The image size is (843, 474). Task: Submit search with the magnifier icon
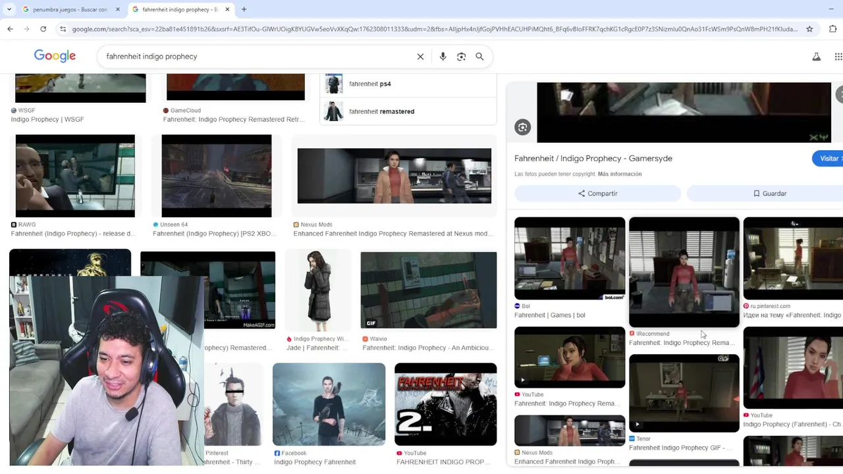click(x=479, y=57)
